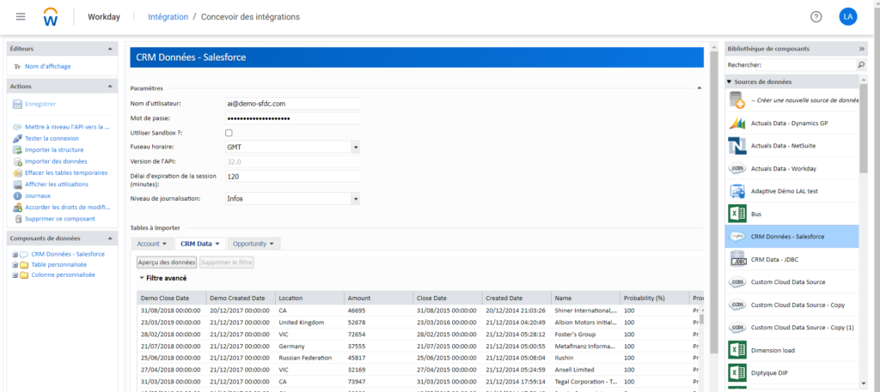The height and width of the screenshot is (392, 880).
Task: Toggle the Utiliser Sandbox checkbox
Action: [229, 133]
